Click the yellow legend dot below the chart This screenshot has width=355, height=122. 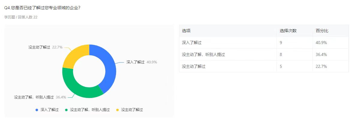coord(118,110)
